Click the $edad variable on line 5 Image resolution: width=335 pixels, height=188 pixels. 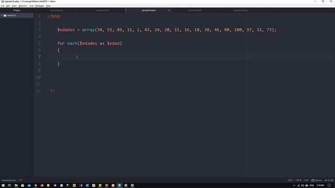click(x=113, y=43)
